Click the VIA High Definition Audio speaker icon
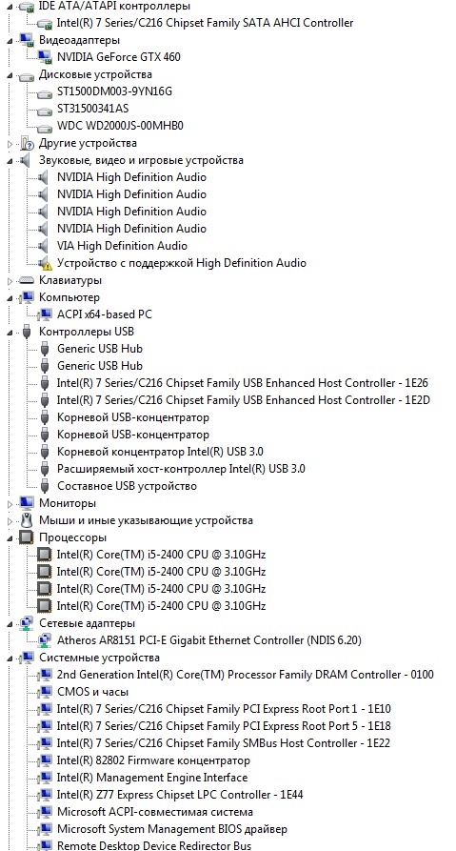Image resolution: width=456 pixels, height=851 pixels. click(x=45, y=246)
